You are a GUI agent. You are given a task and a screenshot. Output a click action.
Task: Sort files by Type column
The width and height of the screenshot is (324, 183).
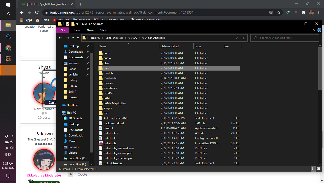(208, 46)
